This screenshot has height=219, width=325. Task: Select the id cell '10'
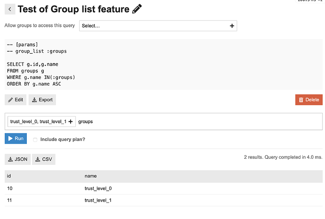10,188
